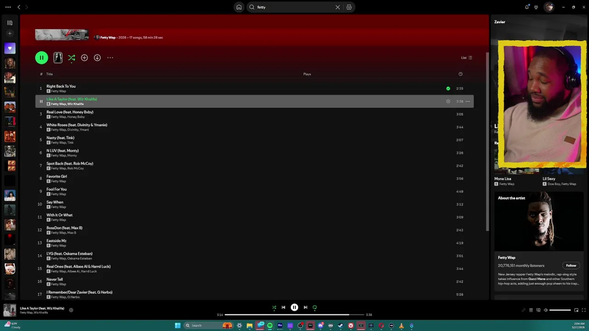Change the List view mode

(467, 57)
